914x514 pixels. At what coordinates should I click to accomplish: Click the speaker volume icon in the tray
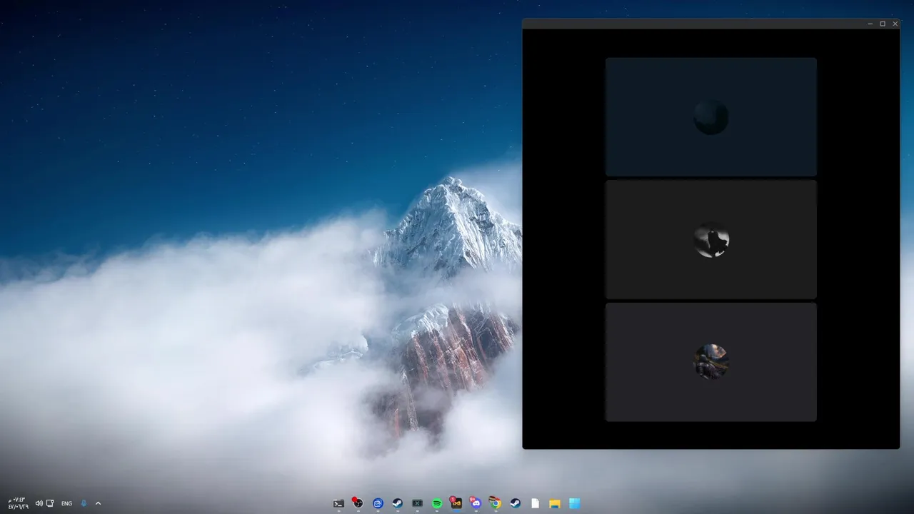tap(39, 503)
